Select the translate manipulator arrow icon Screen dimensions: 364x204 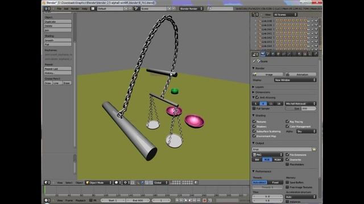click(142, 182)
